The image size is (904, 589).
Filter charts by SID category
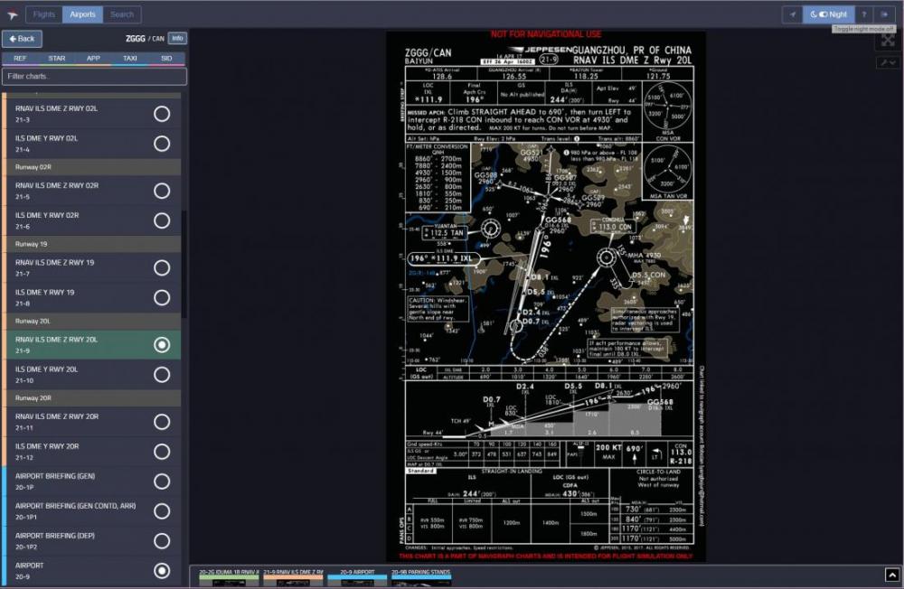click(166, 58)
